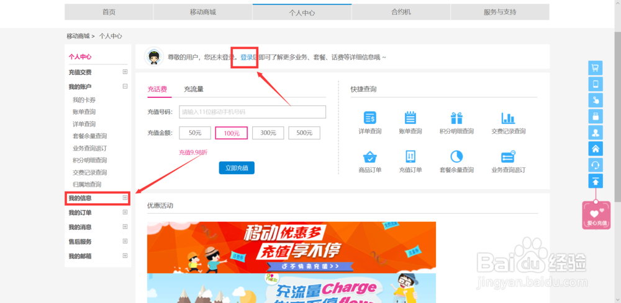
Task: Open the 移动商城 nav tab
Action: click(x=203, y=12)
